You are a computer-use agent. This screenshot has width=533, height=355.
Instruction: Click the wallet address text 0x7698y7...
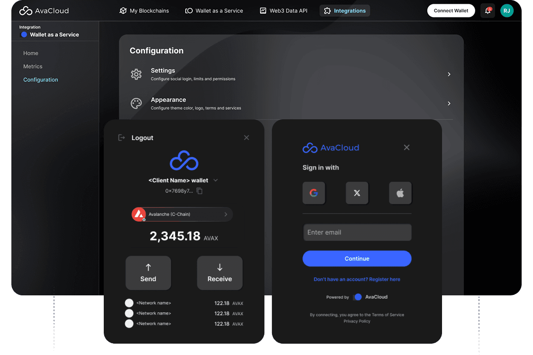[x=179, y=191]
